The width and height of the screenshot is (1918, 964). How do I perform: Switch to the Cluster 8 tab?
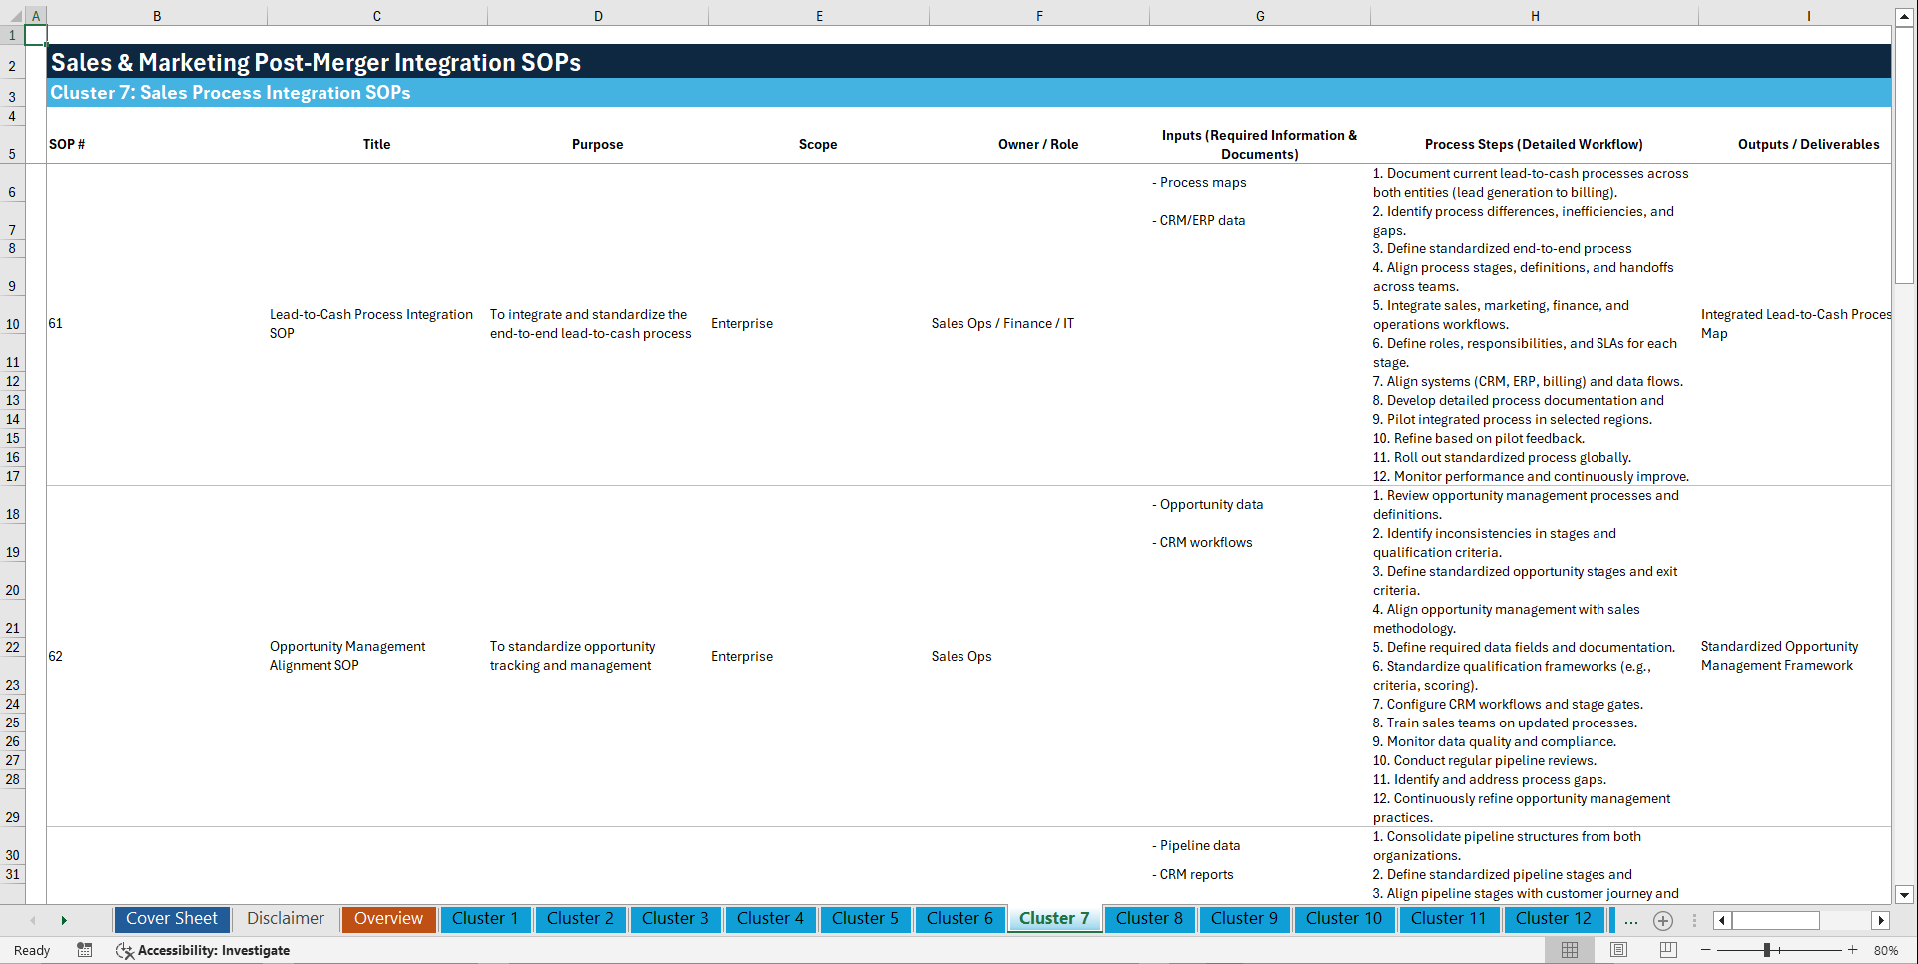pos(1149,919)
